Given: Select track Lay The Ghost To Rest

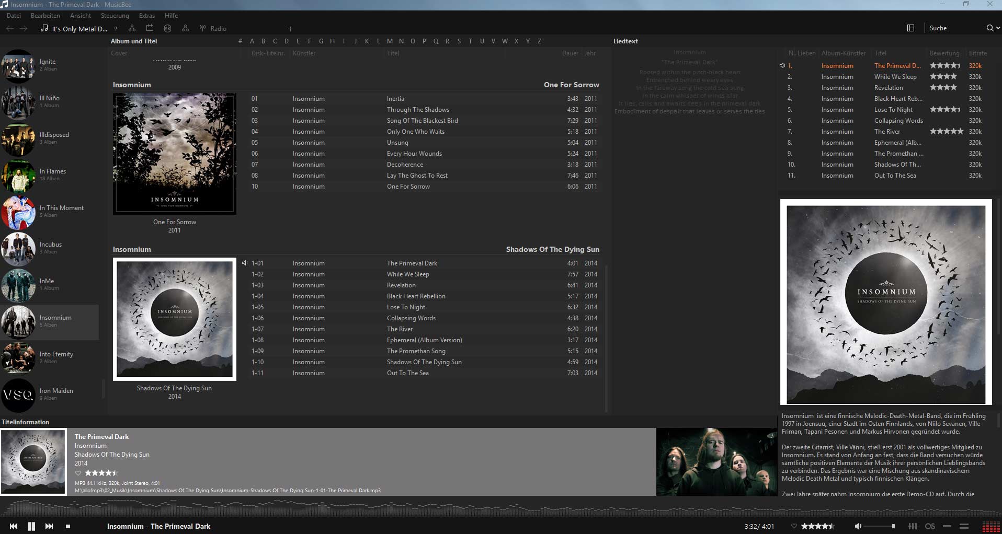Looking at the screenshot, I should (x=424, y=176).
